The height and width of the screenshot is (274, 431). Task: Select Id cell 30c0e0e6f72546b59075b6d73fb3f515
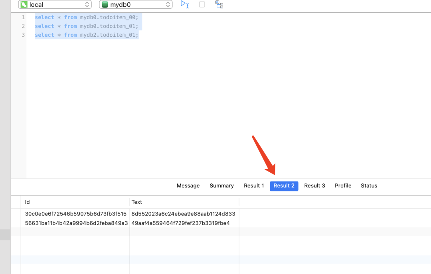(x=75, y=214)
